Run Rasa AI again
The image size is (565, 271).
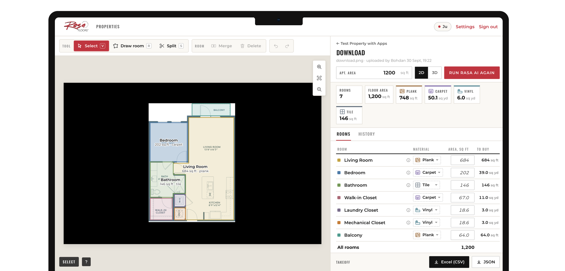[x=472, y=73]
